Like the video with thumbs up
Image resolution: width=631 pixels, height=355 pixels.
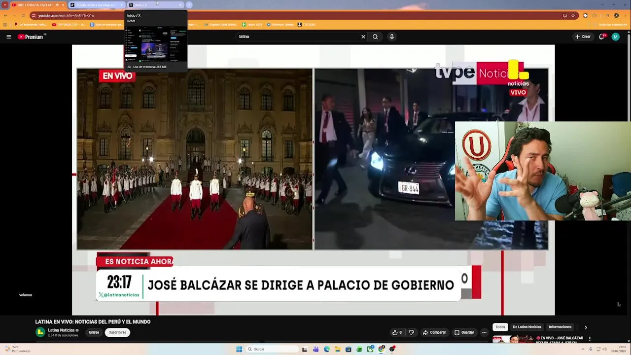point(397,332)
